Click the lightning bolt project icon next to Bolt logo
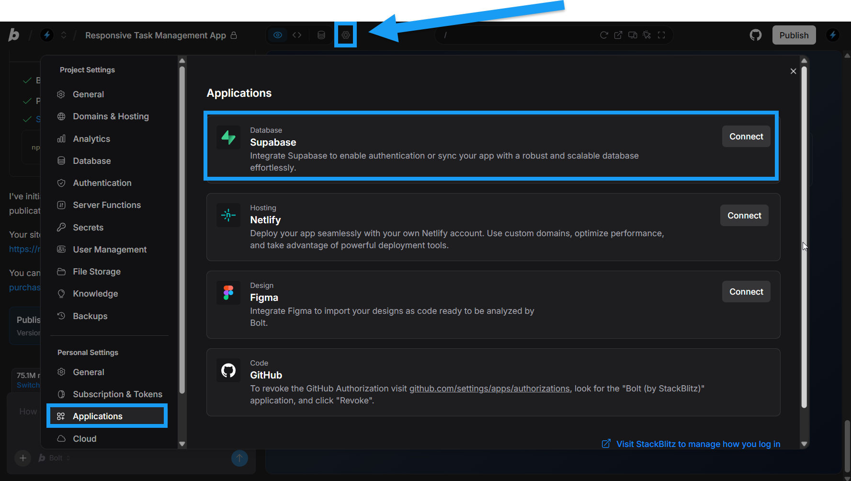Image resolution: width=851 pixels, height=481 pixels. (x=47, y=35)
